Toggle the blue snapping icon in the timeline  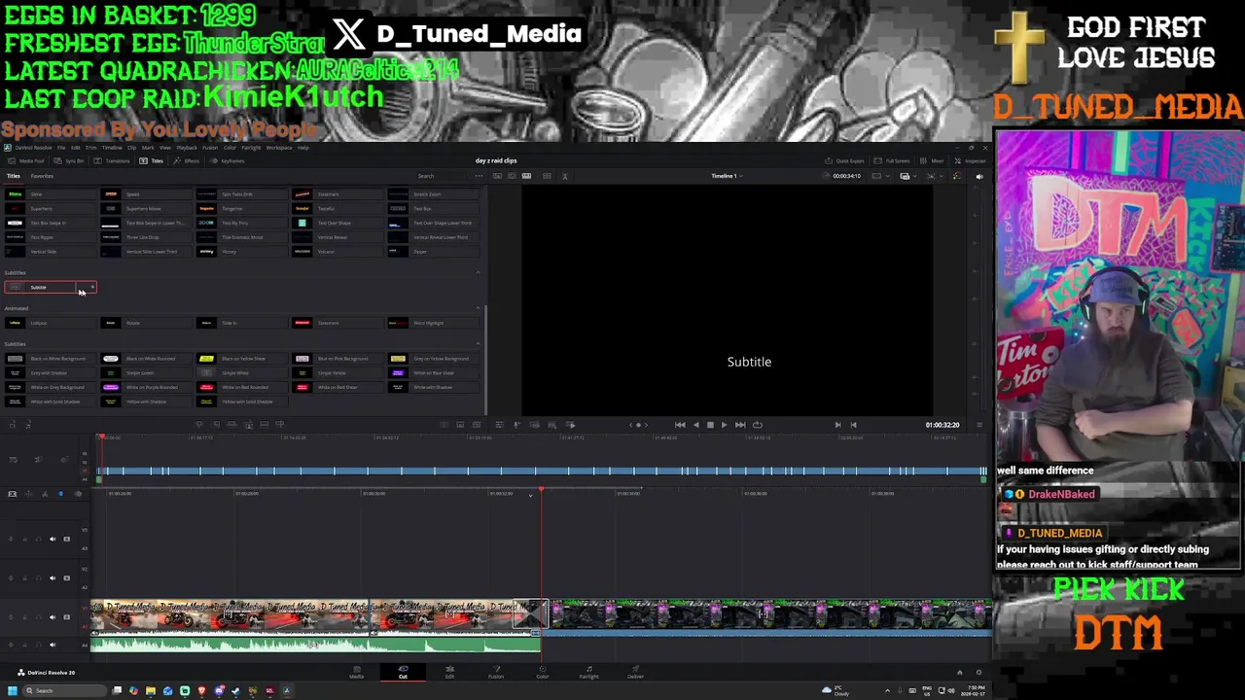60,494
